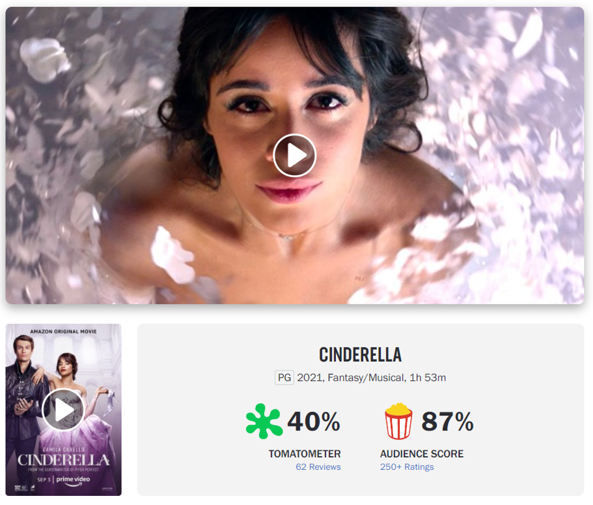Viewport: 593px width, 505px height.
Task: Click the Amazon Original Movie text on poster
Action: point(64,331)
